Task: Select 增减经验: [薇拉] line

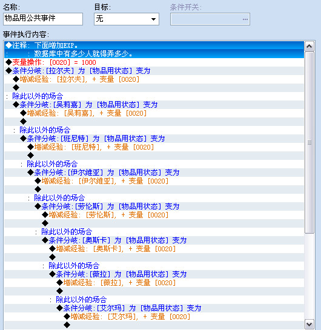Action: (154, 283)
